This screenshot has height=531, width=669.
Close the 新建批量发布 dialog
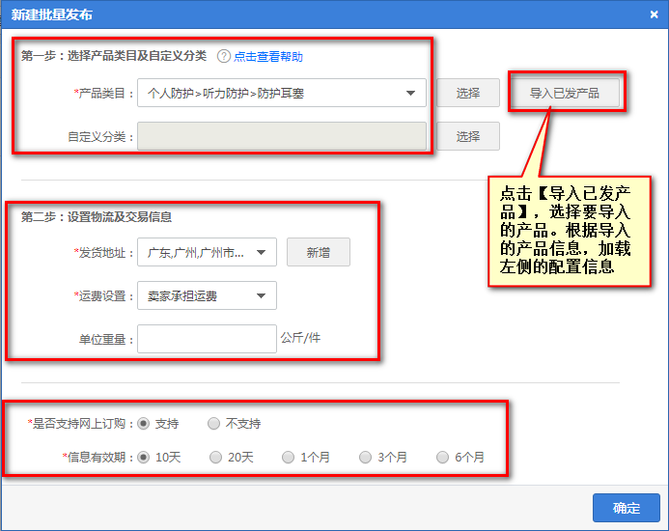654,14
